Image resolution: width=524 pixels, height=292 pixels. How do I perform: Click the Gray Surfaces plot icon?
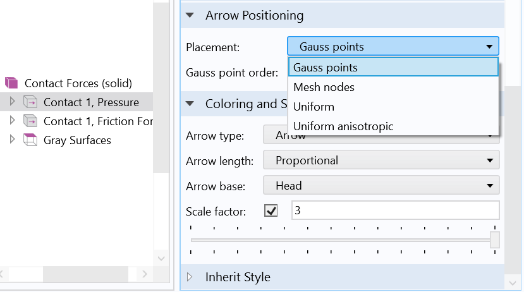pos(30,140)
